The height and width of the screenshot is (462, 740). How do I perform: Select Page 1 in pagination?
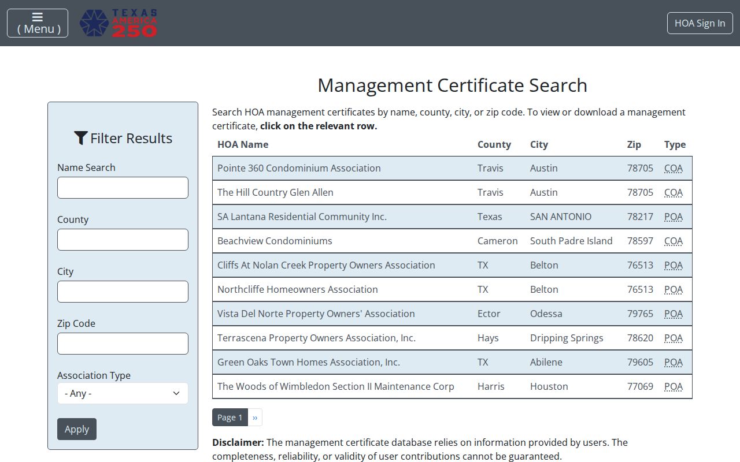click(x=230, y=418)
